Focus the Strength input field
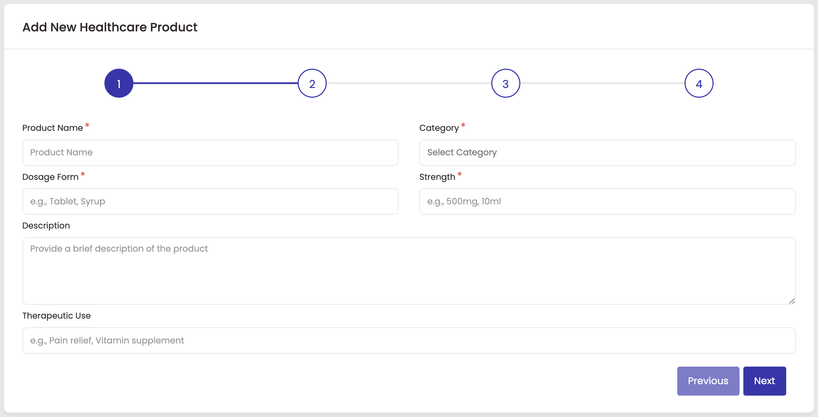Image resolution: width=818 pixels, height=417 pixels. (607, 201)
